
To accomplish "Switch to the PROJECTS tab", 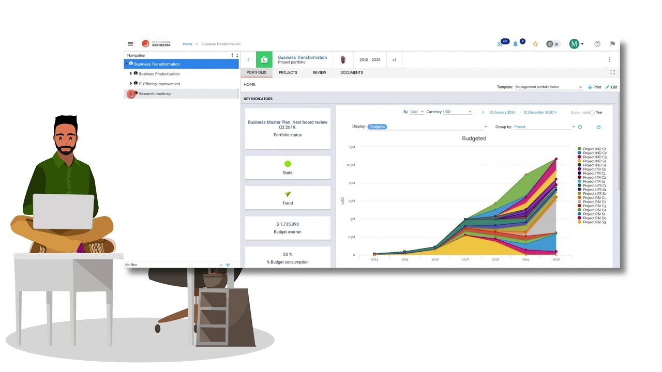I will click(288, 73).
